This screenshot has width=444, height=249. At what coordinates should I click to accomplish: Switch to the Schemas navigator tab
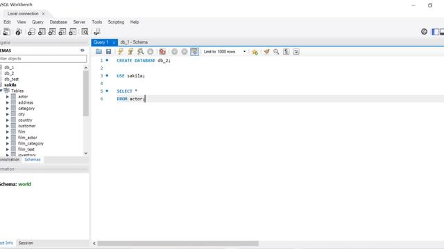pyautogui.click(x=33, y=160)
